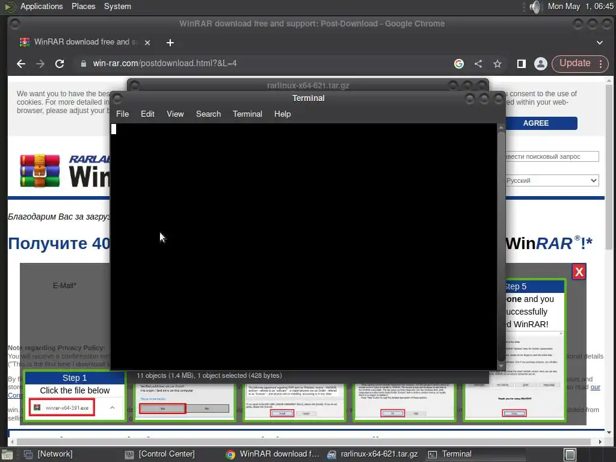The image size is (616, 462).
Task: Click 'our' privacy policy link
Action: 595,387
